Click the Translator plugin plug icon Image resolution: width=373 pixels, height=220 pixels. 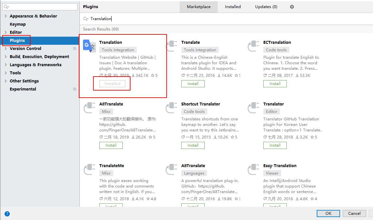click(254, 107)
